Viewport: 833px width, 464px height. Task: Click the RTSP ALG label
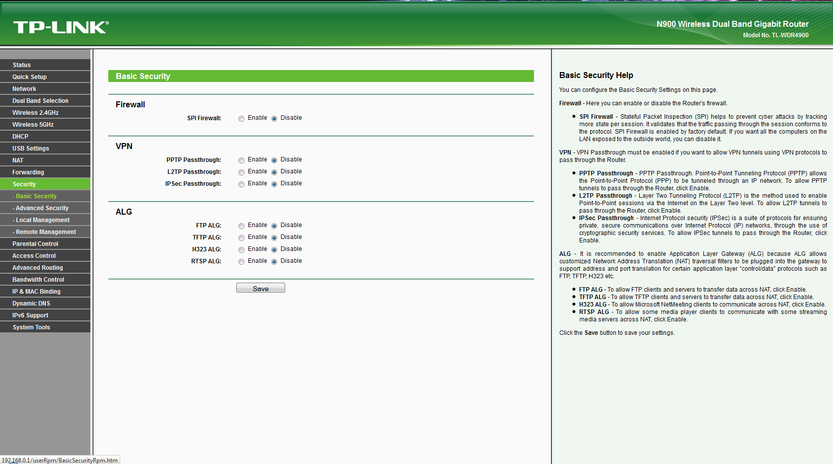click(206, 261)
